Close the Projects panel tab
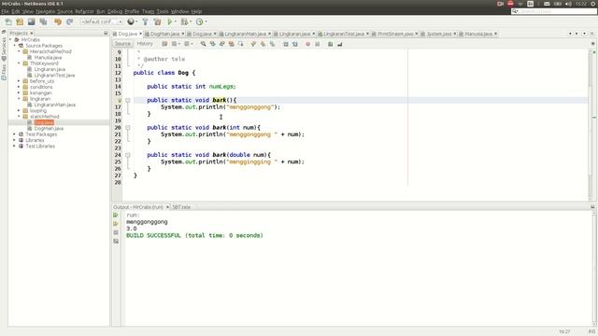Viewport: 598px width, 336px height. click(x=32, y=34)
